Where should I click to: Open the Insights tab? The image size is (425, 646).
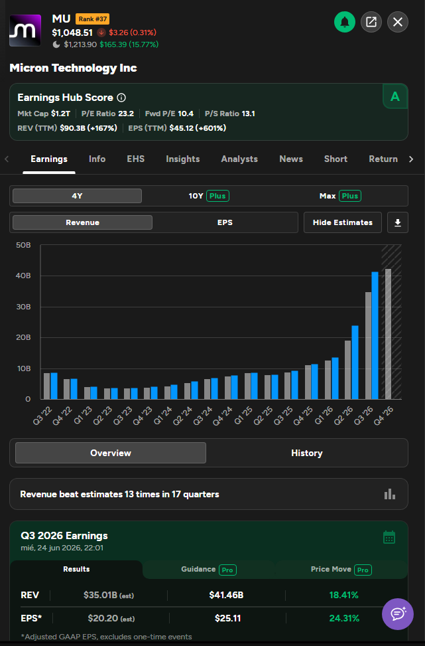click(183, 159)
